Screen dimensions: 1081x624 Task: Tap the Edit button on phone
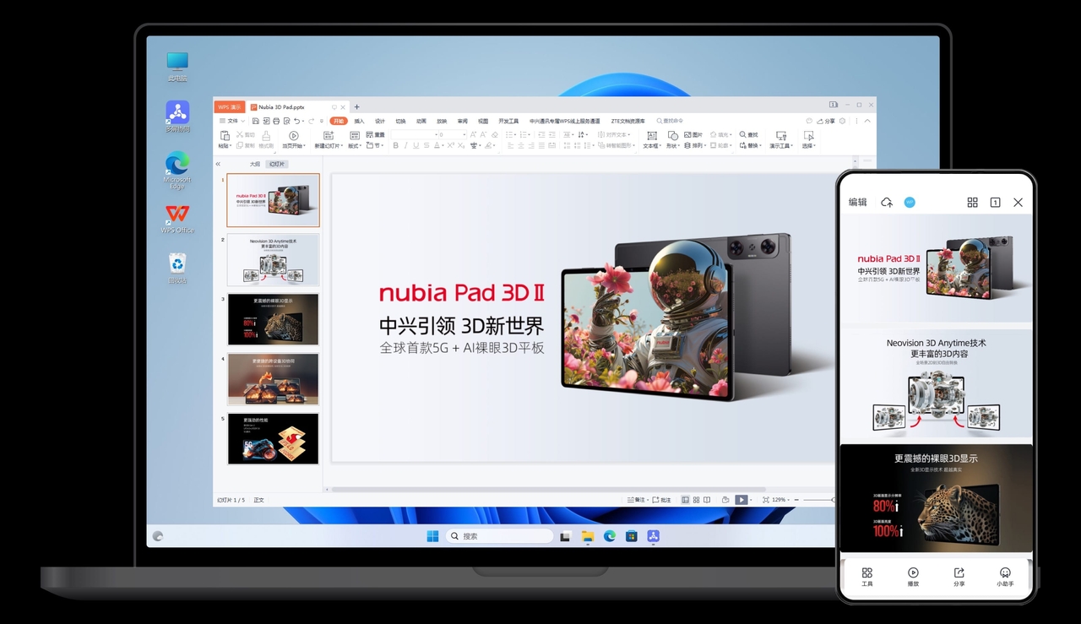[857, 203]
